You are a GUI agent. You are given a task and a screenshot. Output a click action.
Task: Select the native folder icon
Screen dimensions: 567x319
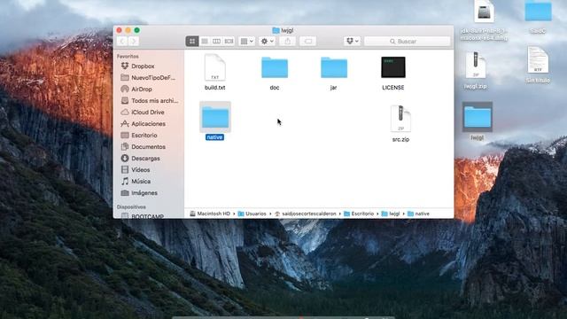[215, 117]
